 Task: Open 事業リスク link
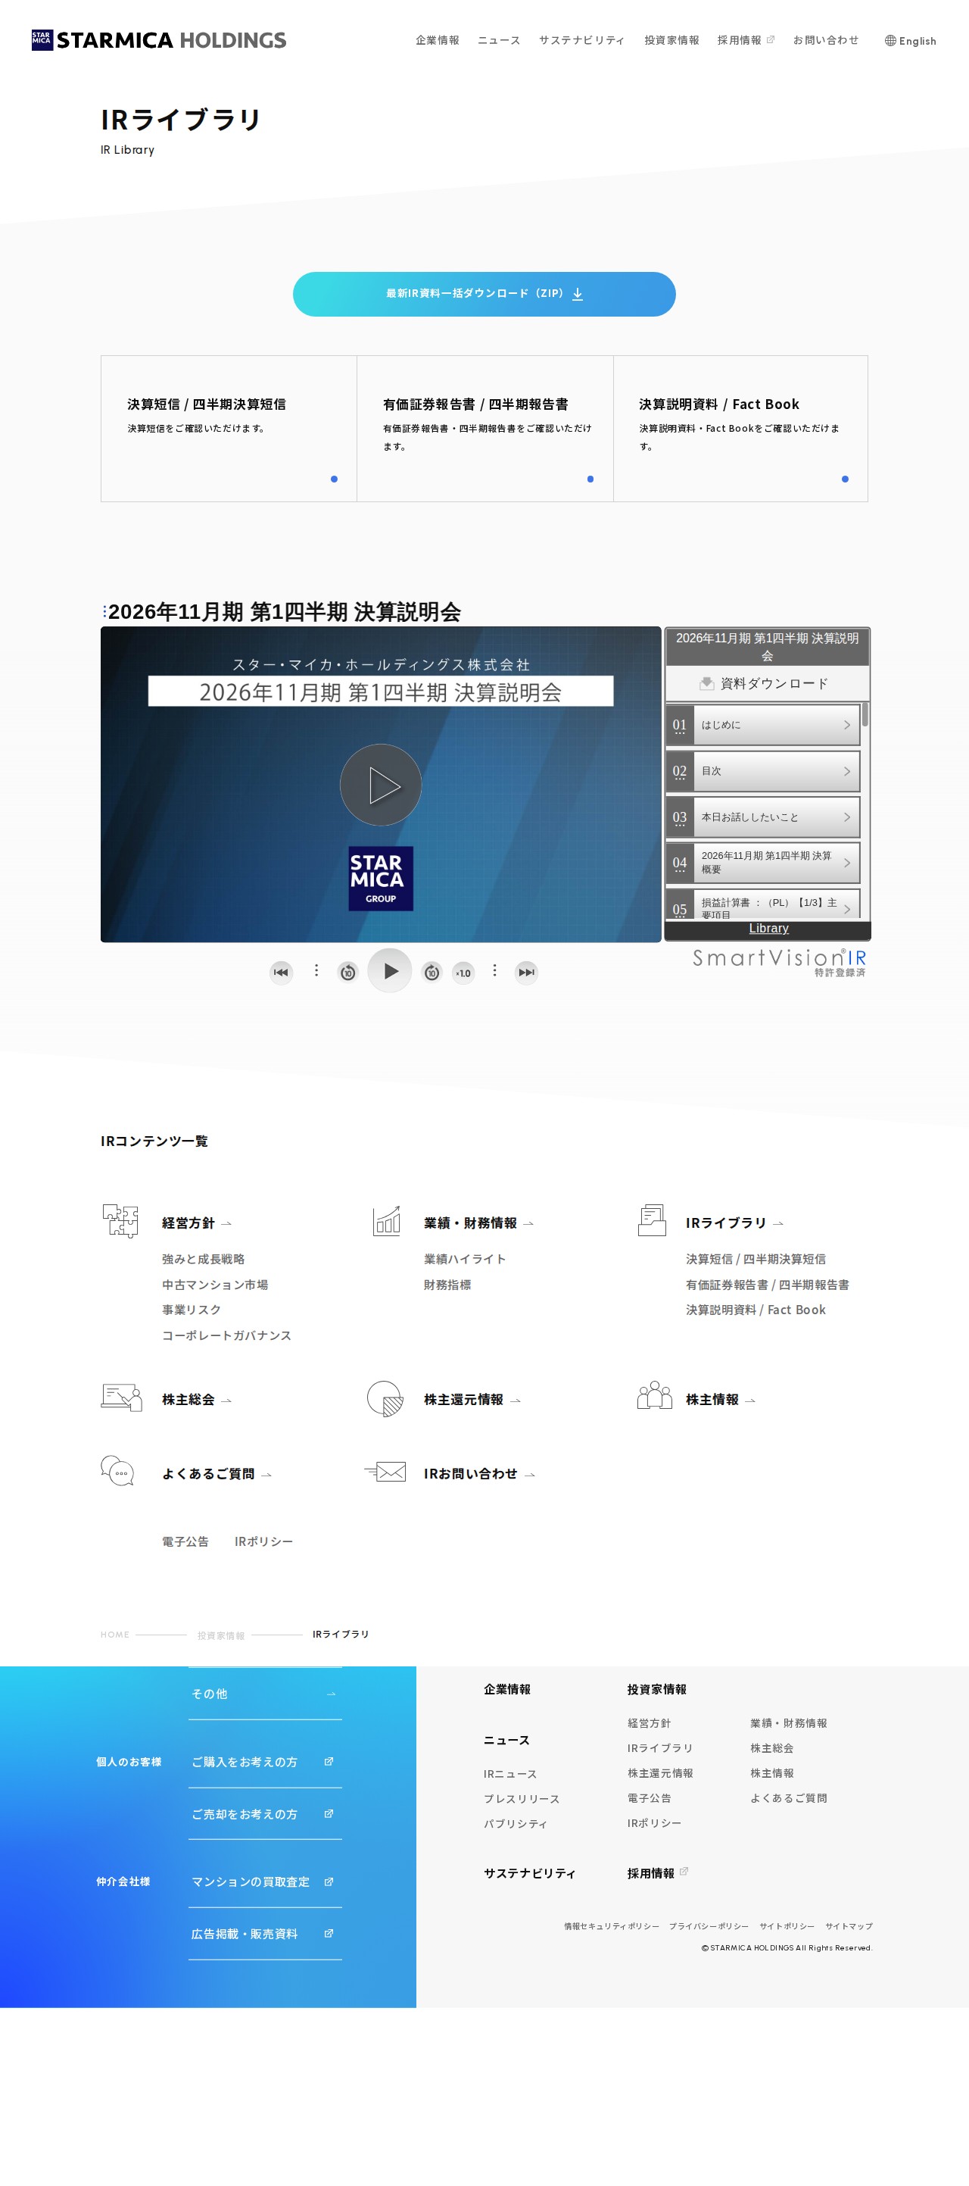(192, 1310)
